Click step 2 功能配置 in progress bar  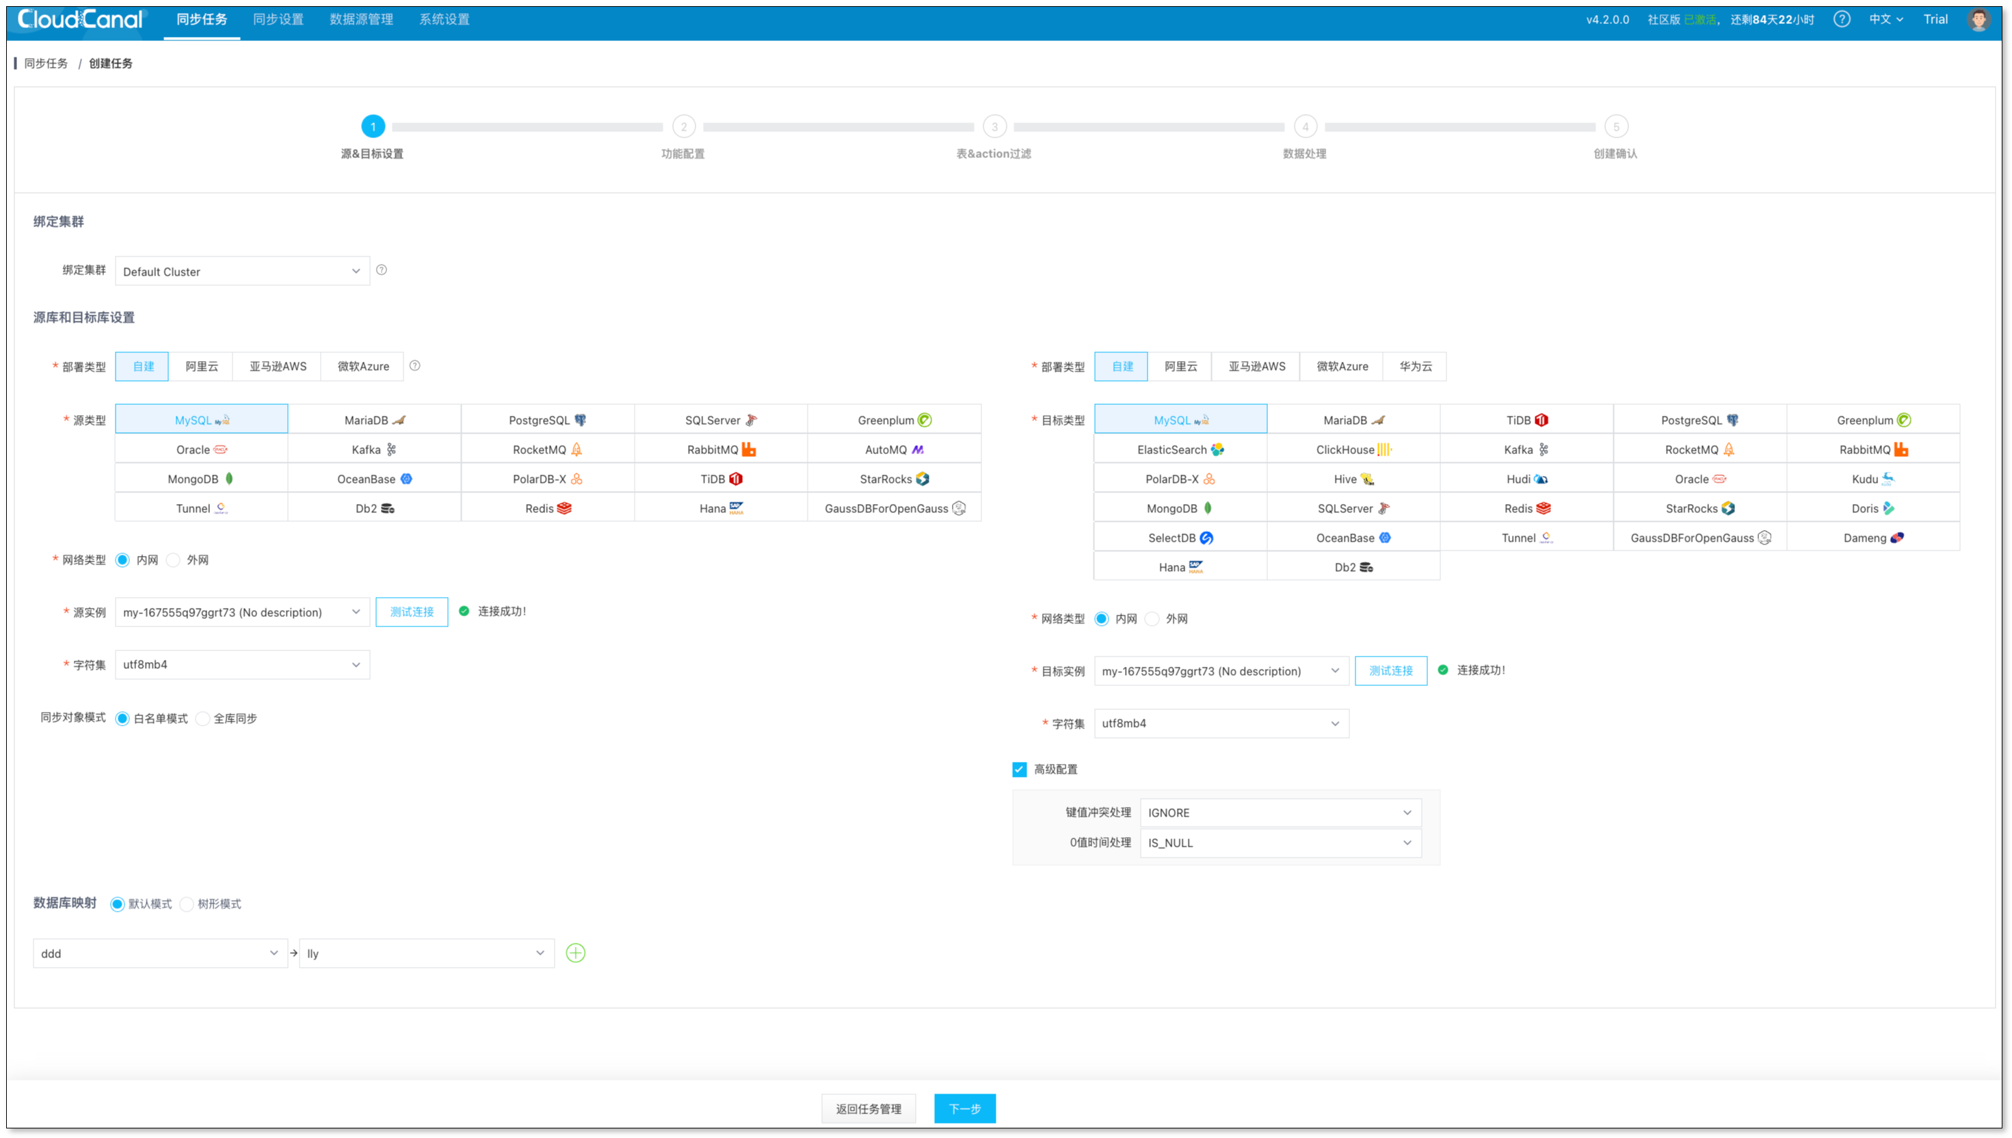684,126
